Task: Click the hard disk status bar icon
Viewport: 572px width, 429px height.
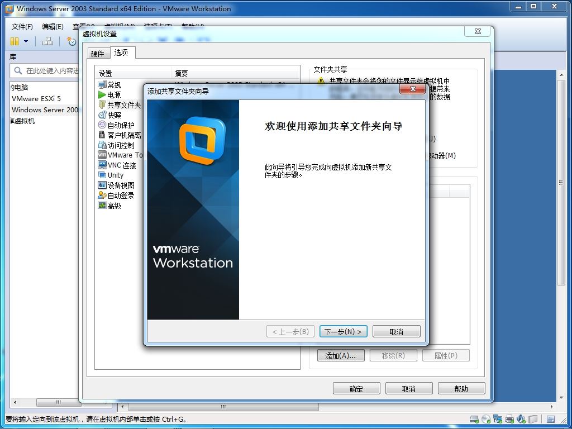Action: click(x=474, y=419)
